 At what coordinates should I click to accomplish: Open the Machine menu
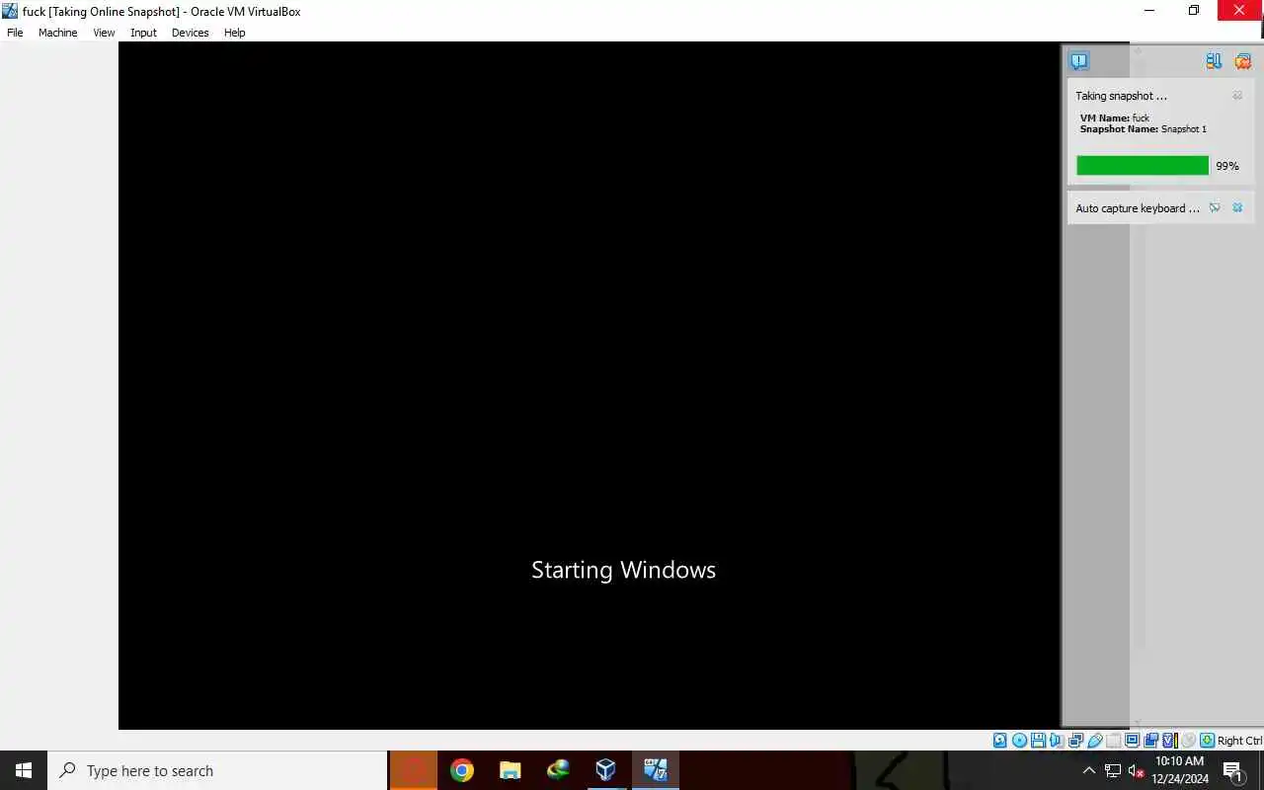(x=57, y=33)
